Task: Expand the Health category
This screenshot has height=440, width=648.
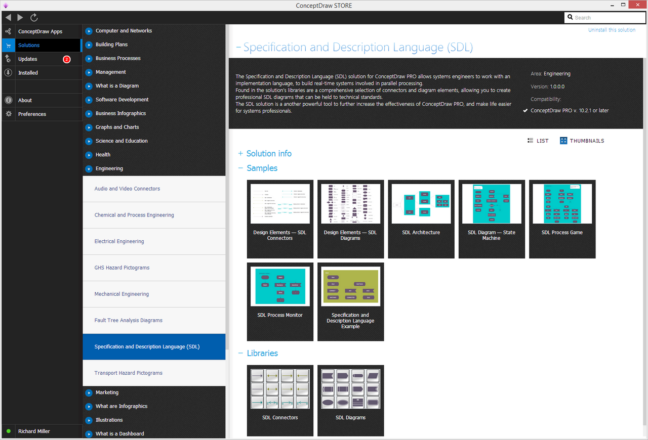Action: pyautogui.click(x=89, y=155)
